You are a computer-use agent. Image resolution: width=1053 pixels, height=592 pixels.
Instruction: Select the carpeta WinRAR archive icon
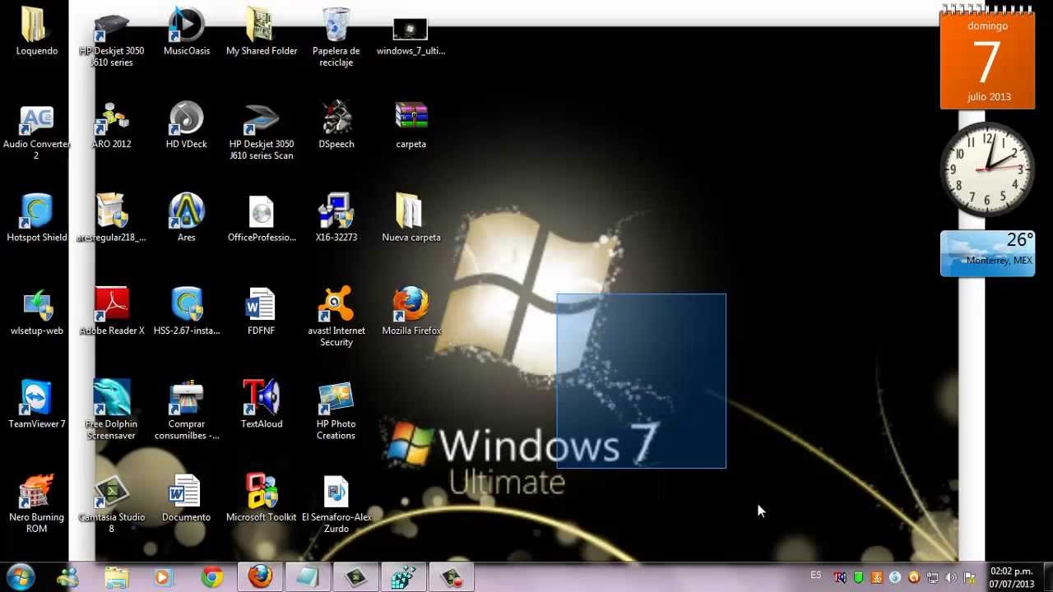point(411,125)
